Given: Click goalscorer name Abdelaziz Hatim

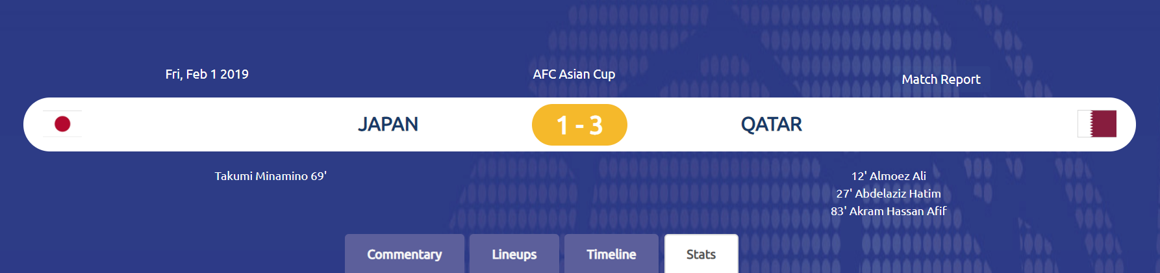Looking at the screenshot, I should tap(898, 194).
